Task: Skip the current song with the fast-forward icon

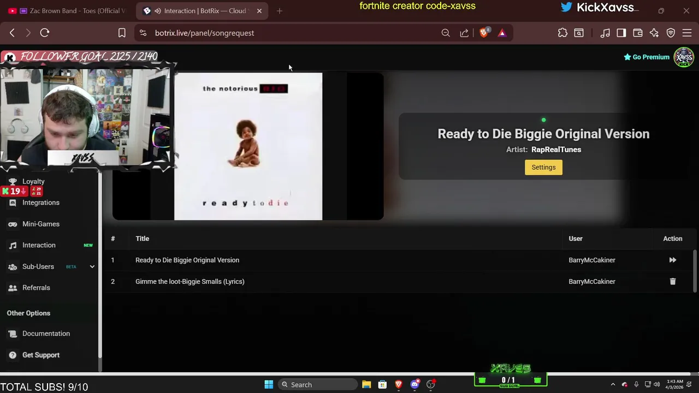Action: (672, 260)
